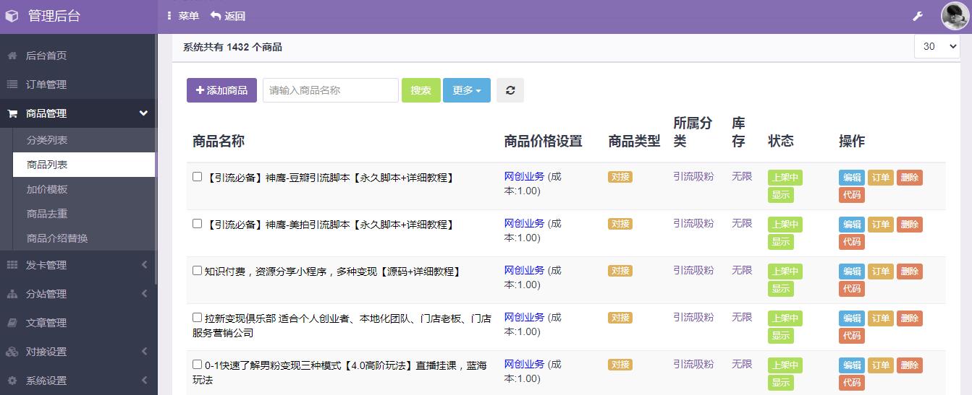Viewport: 972px width, 395px height.
Task: Click the 分站管理 sitemap icon
Action: tap(12, 294)
